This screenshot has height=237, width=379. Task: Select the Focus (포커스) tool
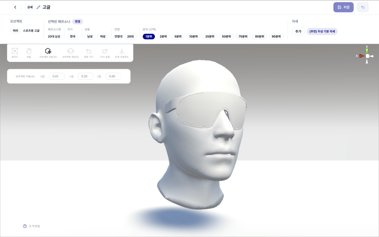(15, 52)
